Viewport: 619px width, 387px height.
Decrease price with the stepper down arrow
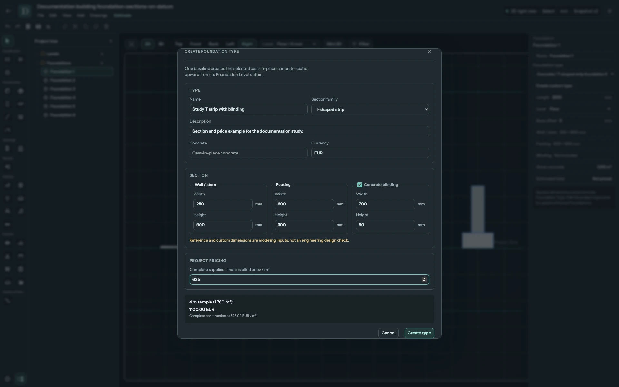424,281
